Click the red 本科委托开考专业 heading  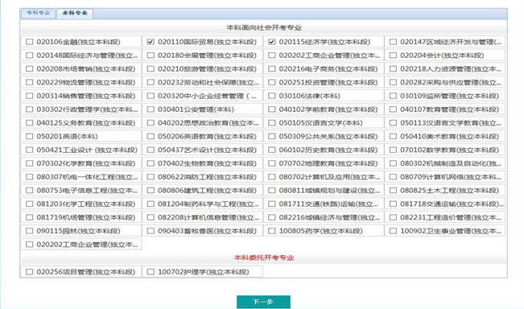(264, 257)
